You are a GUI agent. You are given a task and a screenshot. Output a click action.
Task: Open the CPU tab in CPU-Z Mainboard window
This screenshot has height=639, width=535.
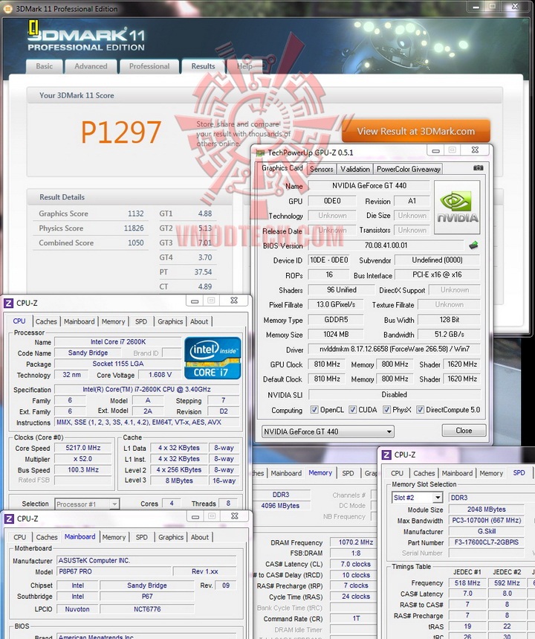(x=19, y=537)
